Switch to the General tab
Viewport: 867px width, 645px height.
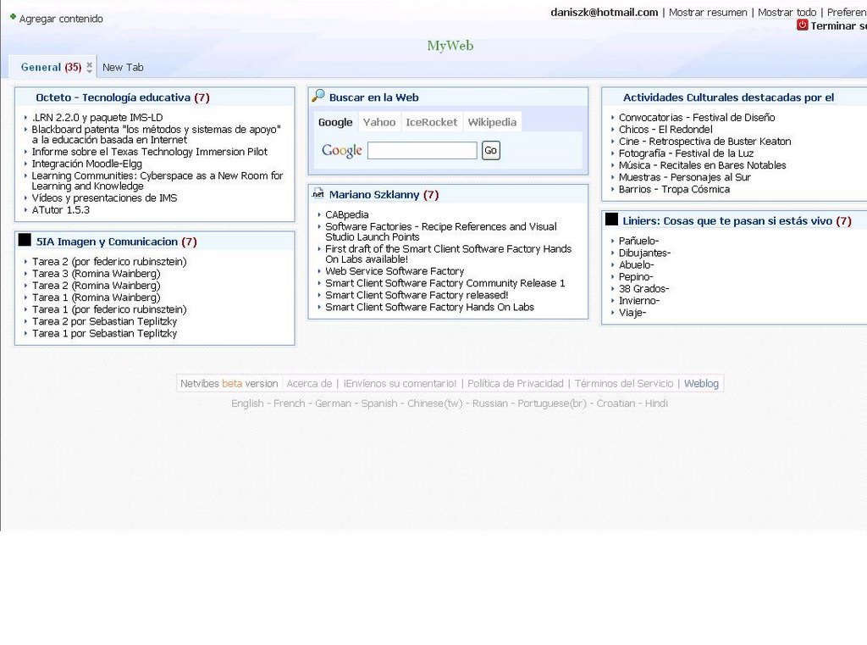[51, 67]
